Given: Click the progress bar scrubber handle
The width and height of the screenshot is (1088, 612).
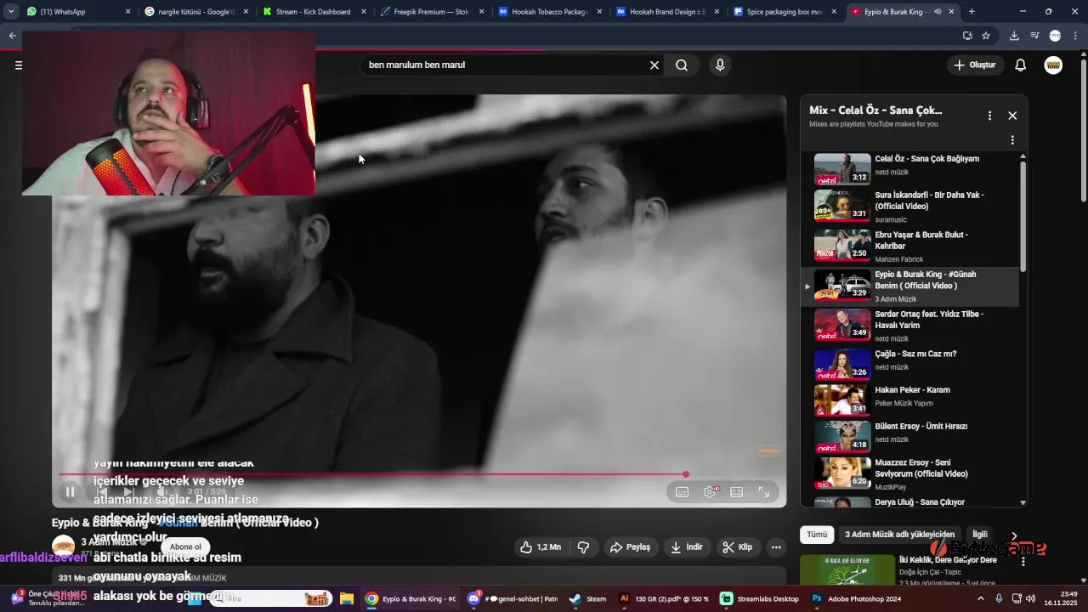Looking at the screenshot, I should pyautogui.click(x=686, y=474).
